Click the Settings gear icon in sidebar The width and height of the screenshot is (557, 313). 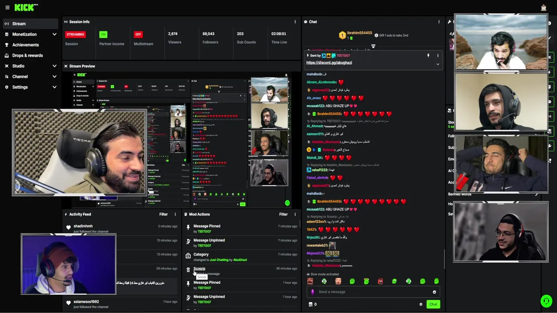point(7,87)
